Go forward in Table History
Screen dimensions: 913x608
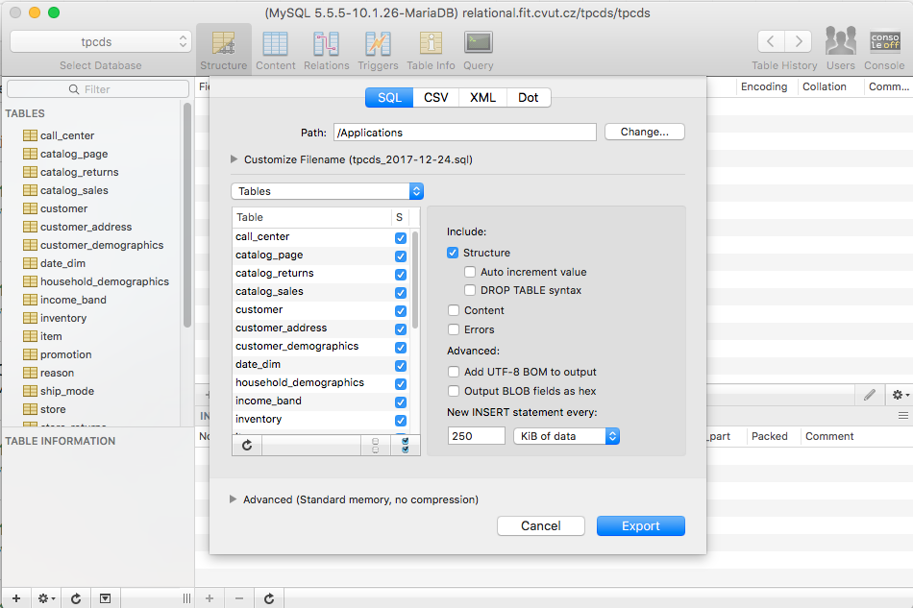tap(799, 41)
